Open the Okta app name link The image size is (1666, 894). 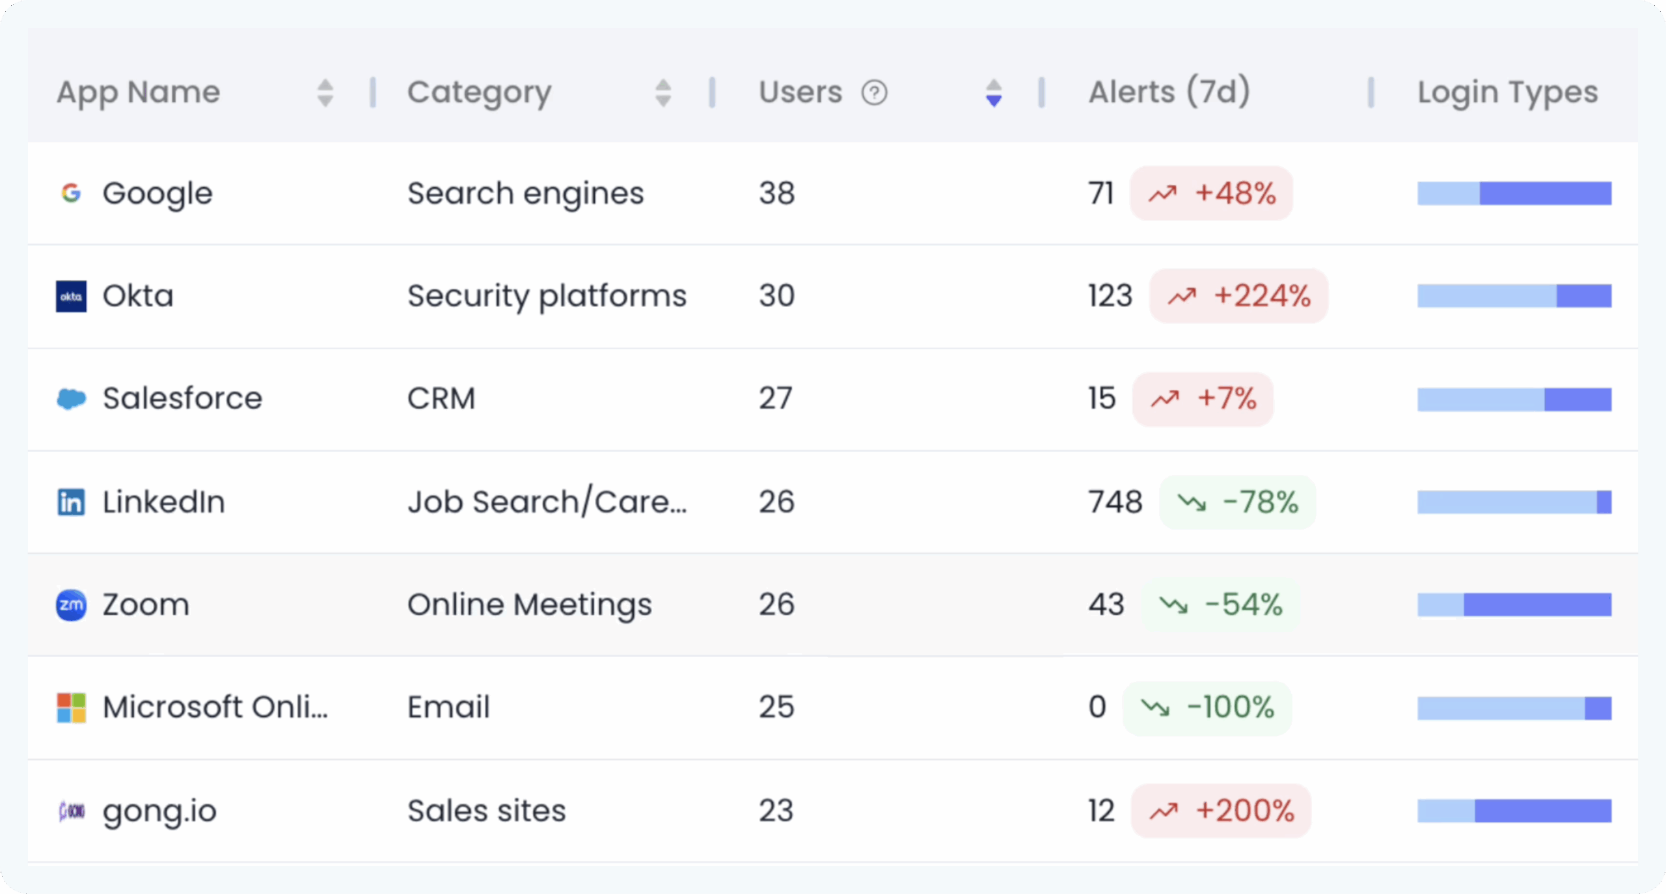(x=138, y=296)
